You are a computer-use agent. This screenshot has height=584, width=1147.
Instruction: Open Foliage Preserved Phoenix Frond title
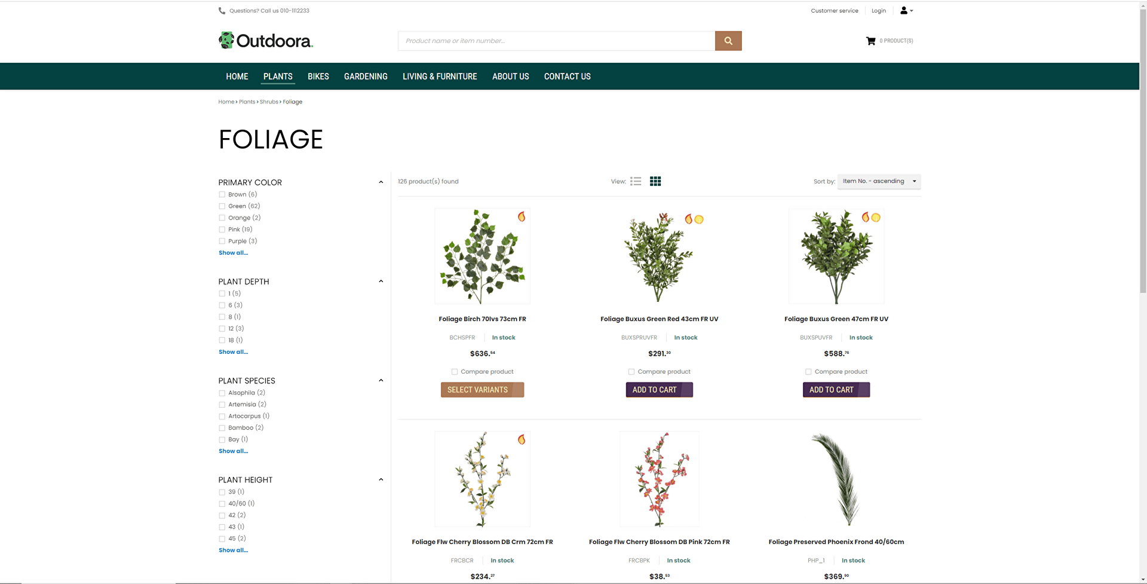tap(836, 542)
